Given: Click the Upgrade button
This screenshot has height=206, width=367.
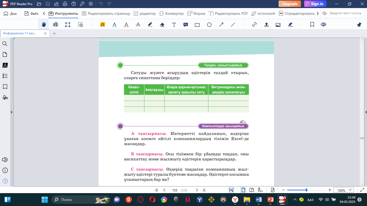Looking at the screenshot, I should click(290, 4).
